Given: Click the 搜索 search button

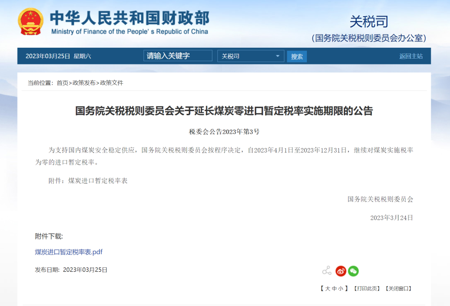Looking at the screenshot, I should click(x=297, y=56).
